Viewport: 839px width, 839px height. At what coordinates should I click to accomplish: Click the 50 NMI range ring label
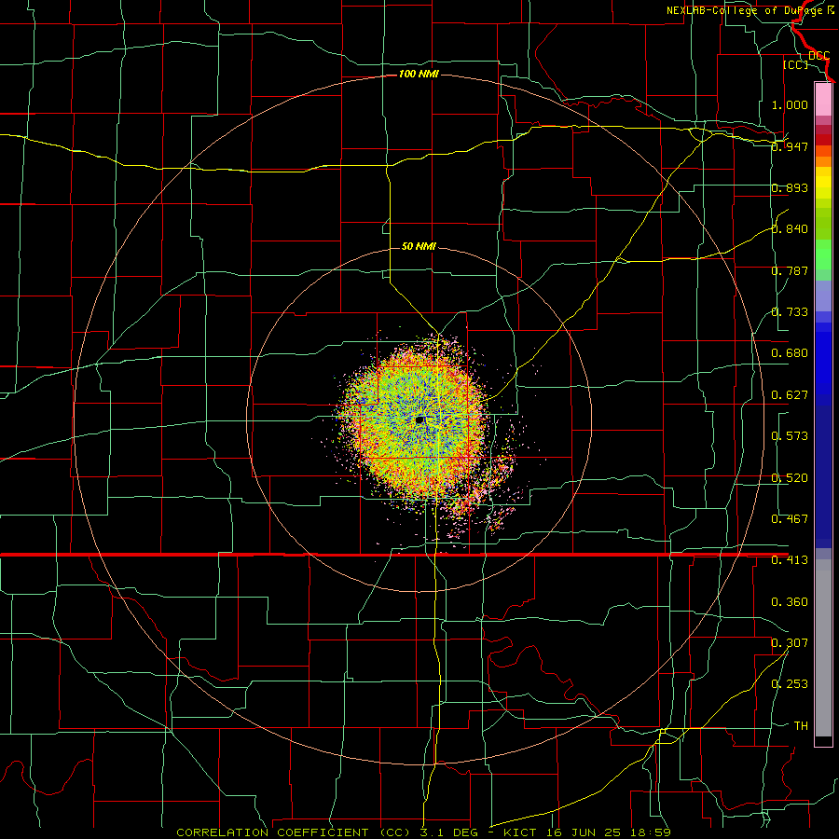[x=419, y=247]
